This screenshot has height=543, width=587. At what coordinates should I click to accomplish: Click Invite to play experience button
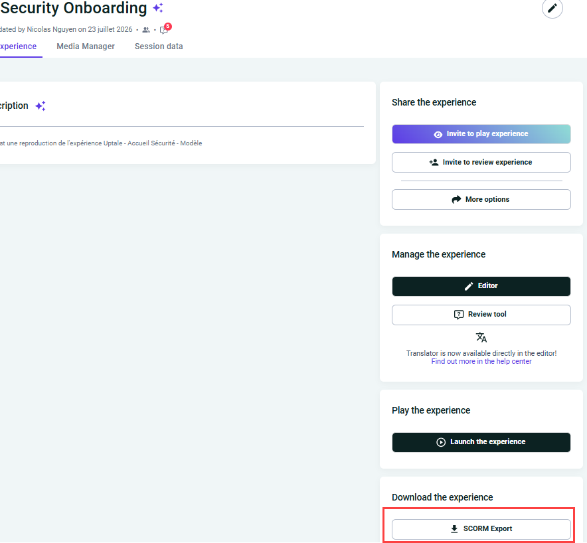pos(481,134)
